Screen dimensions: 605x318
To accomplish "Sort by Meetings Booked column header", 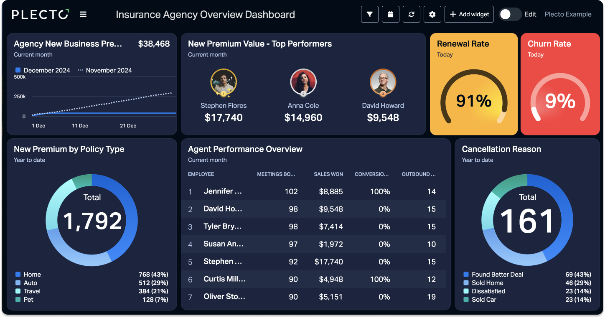I will 276,174.
